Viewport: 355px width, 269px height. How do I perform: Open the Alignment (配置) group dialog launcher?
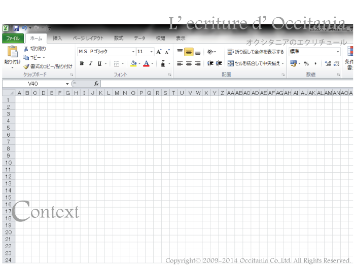283,74
